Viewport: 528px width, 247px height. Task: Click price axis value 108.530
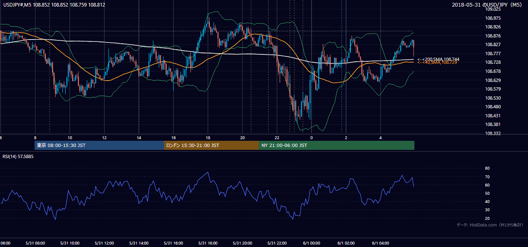click(x=493, y=98)
